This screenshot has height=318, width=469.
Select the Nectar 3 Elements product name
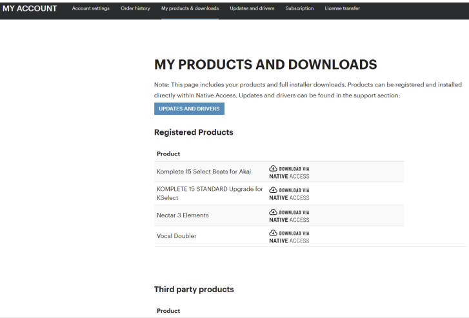pos(183,215)
